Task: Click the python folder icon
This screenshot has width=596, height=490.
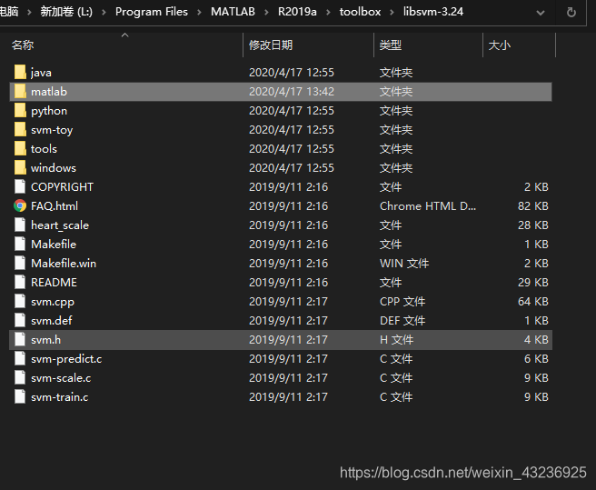Action: click(20, 110)
